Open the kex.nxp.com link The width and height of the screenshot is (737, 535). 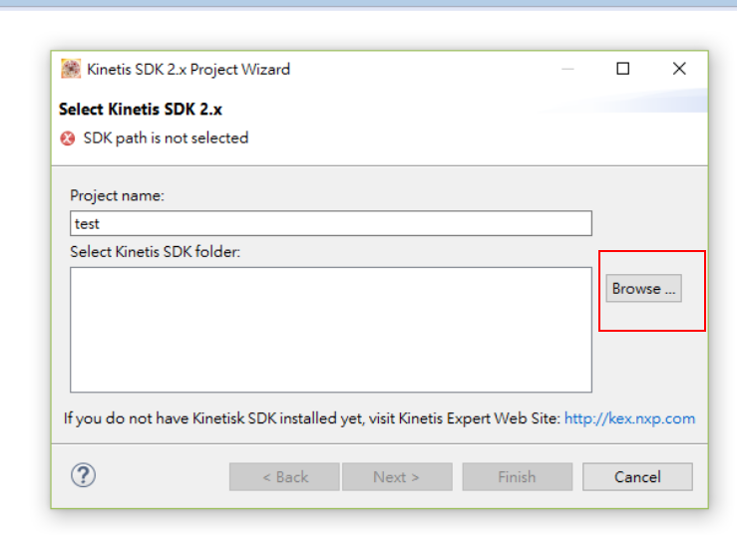(x=629, y=418)
